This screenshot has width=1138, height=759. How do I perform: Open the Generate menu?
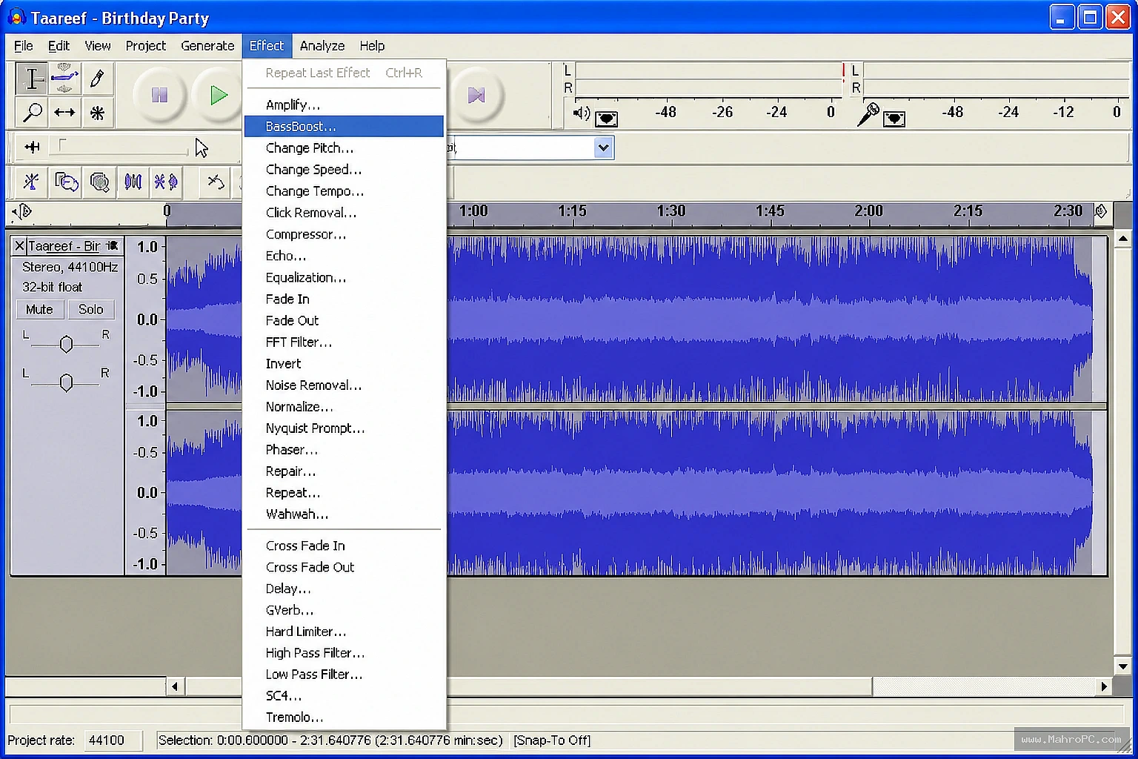click(207, 46)
